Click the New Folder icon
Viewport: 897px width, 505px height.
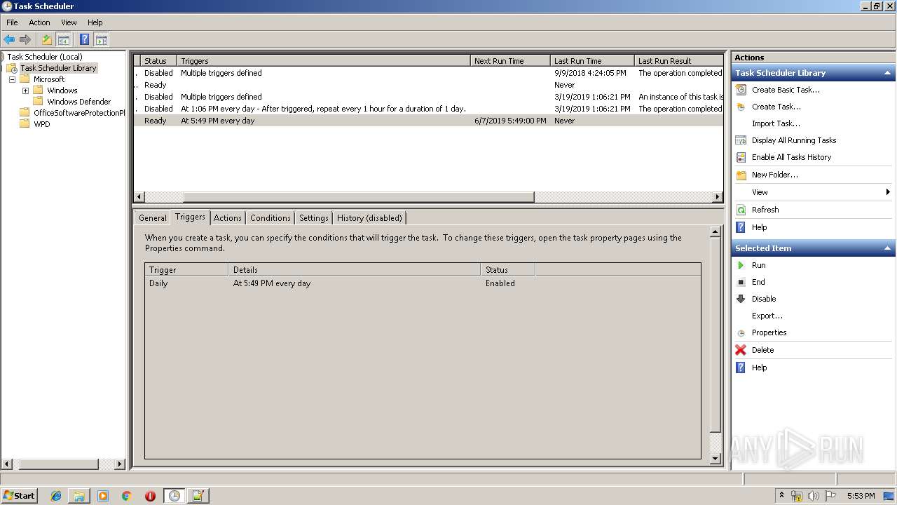click(x=741, y=175)
